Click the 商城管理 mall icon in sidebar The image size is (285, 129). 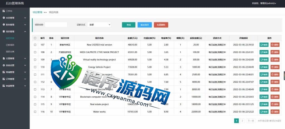click(4, 72)
